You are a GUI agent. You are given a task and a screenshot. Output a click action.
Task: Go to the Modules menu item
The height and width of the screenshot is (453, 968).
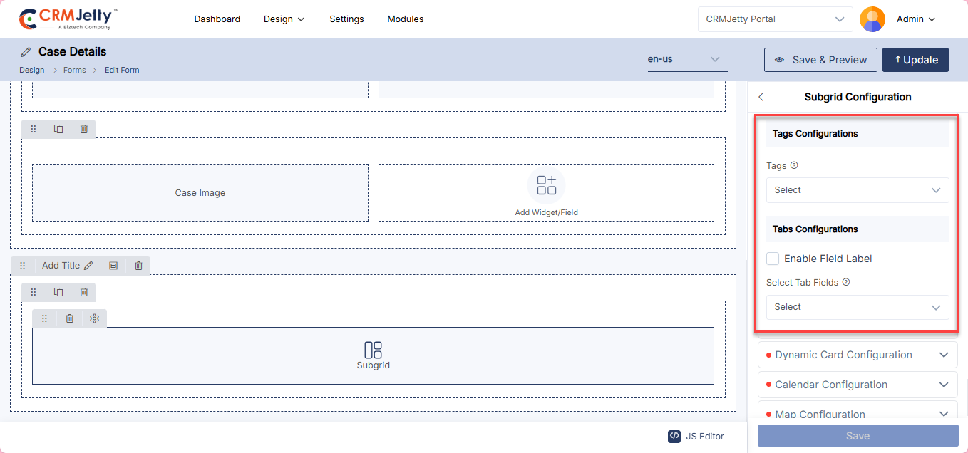(x=405, y=19)
